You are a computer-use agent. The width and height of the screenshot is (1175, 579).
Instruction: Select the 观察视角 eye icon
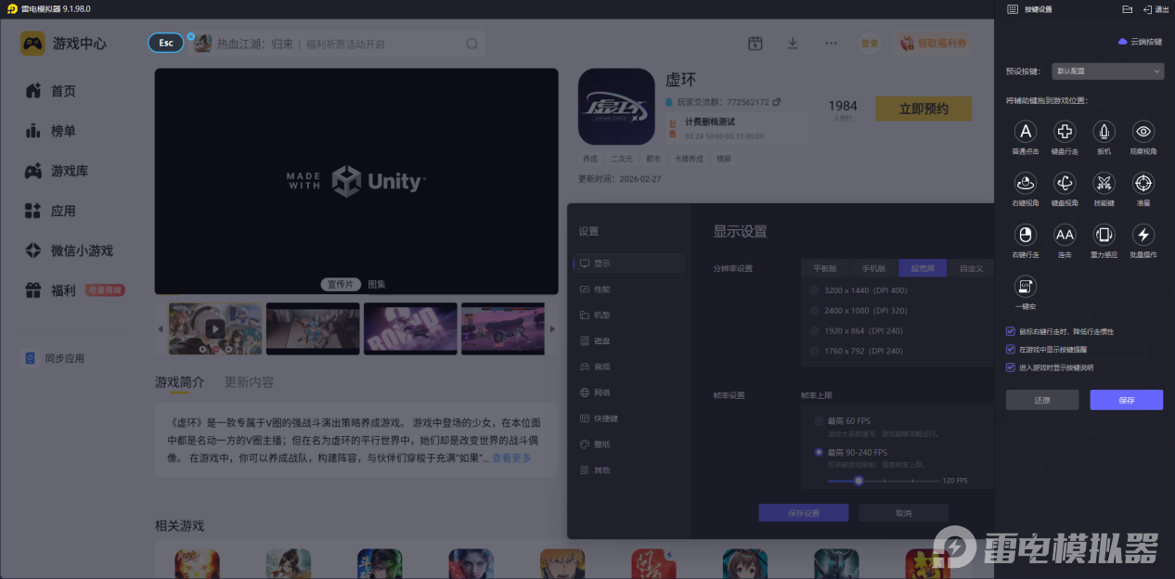[x=1143, y=133]
